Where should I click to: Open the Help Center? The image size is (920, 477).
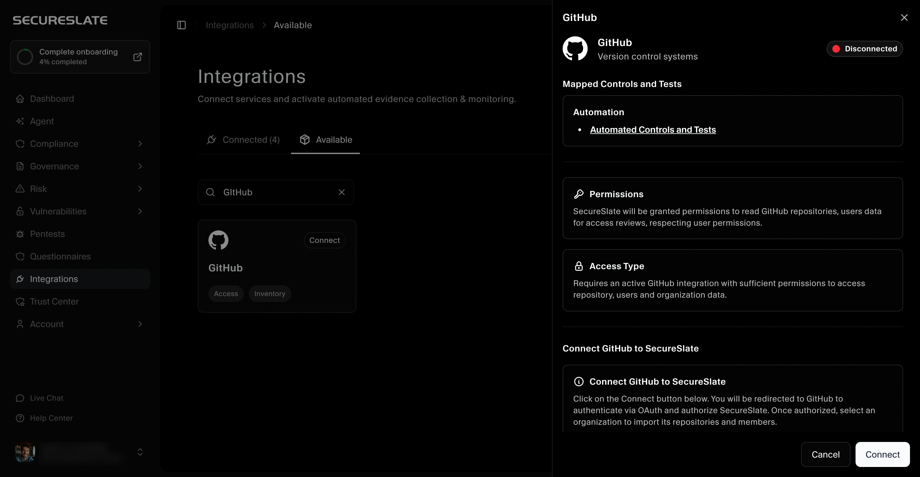click(x=51, y=418)
